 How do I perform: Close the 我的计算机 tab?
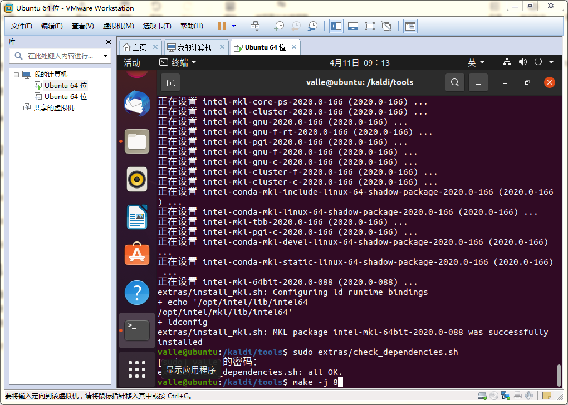click(x=222, y=47)
